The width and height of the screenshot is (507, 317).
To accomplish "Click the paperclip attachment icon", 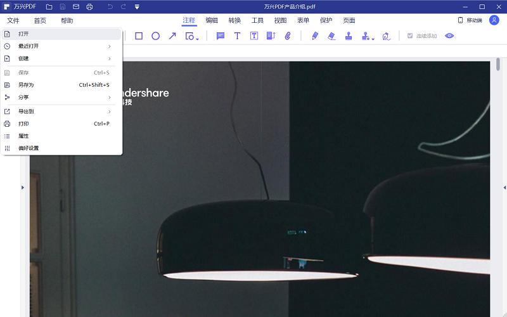I will tap(287, 36).
